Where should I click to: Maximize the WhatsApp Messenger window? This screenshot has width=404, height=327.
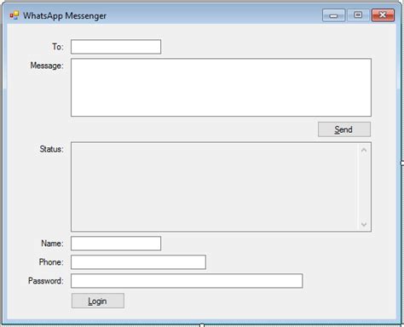[x=358, y=14]
